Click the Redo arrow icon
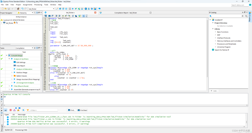The width and height of the screenshot is (252, 133). click(x=26, y=9)
